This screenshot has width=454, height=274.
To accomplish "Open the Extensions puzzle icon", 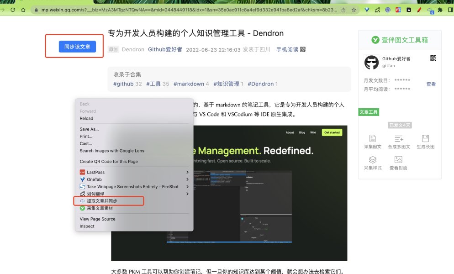I will [x=440, y=10].
